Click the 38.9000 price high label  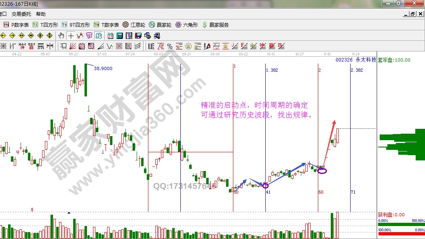pyautogui.click(x=103, y=68)
